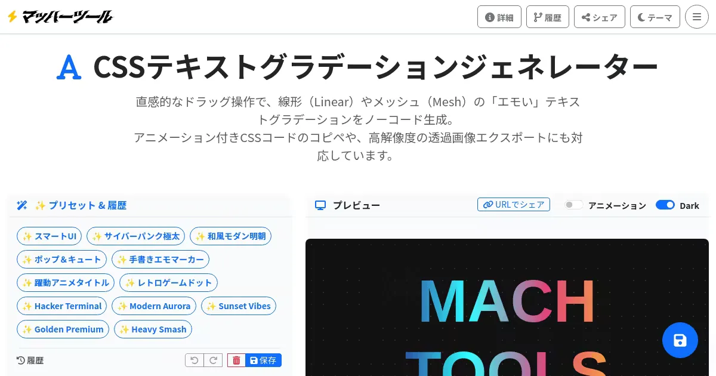
Task: Click the blue letter A title icon
Action: 69,67
